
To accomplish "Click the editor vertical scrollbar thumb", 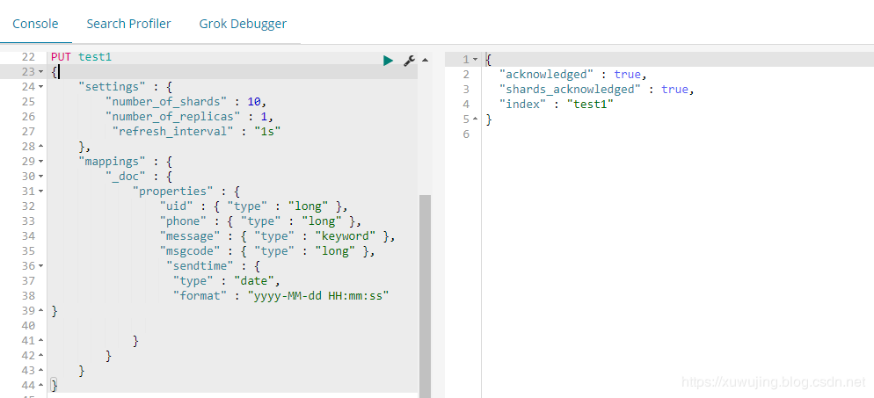I will [x=426, y=295].
